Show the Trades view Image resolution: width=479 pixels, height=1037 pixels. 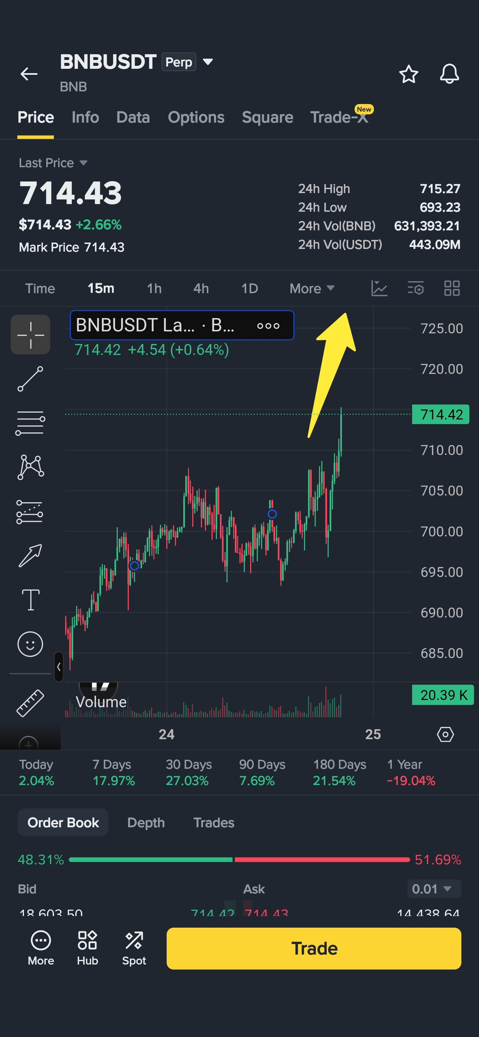[214, 822]
